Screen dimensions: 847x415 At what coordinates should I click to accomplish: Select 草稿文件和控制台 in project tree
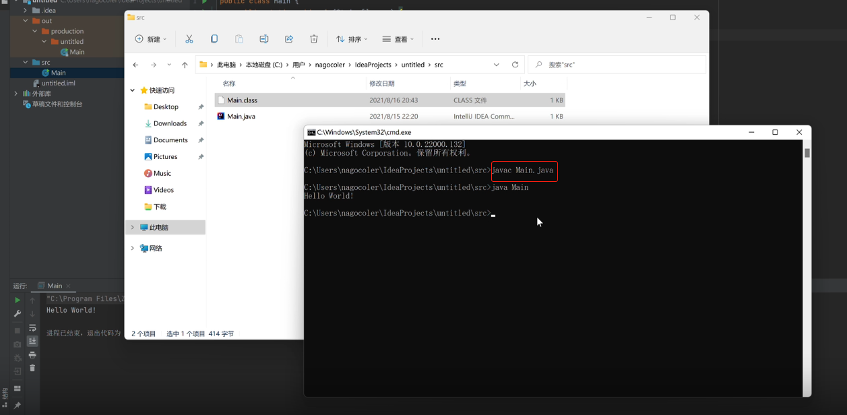[x=53, y=104]
